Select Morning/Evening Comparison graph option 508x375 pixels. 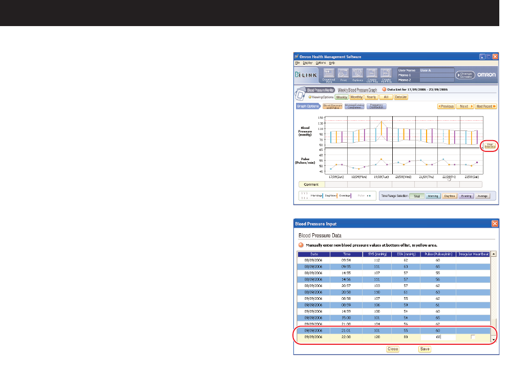coord(354,106)
